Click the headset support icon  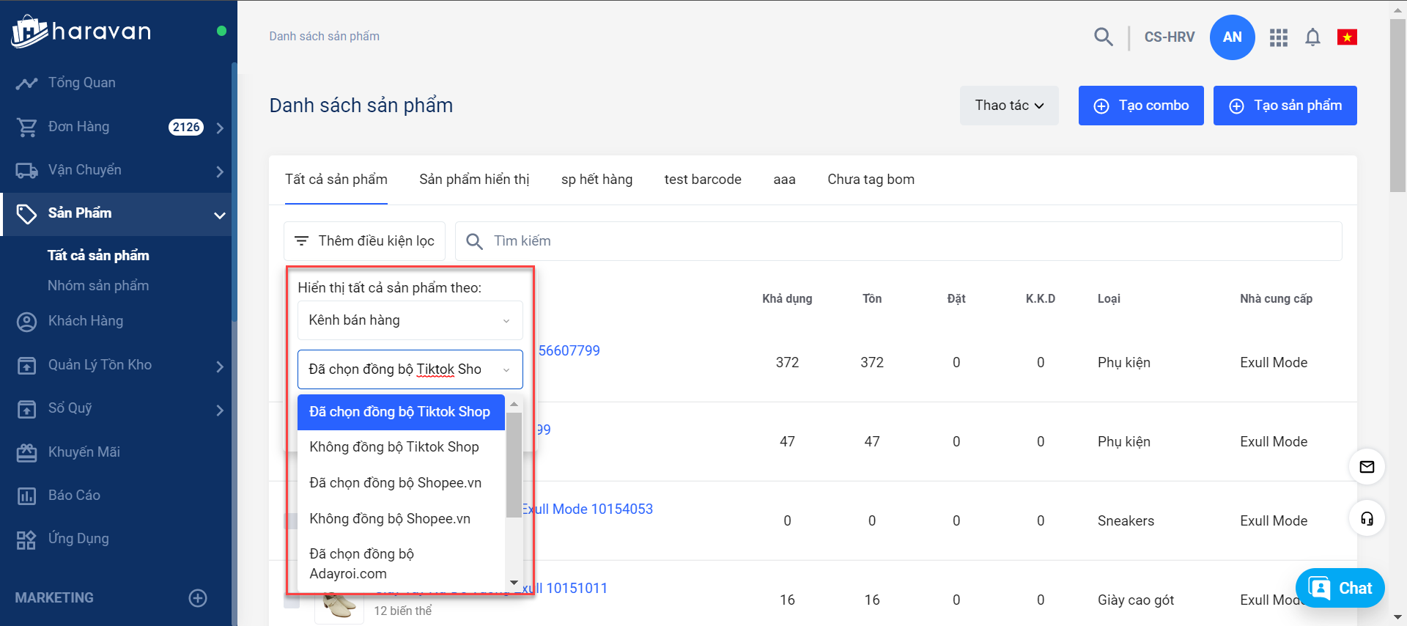click(1367, 519)
